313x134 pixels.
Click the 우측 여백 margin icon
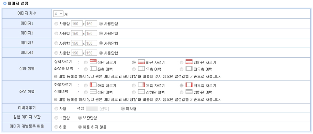click(x=141, y=69)
